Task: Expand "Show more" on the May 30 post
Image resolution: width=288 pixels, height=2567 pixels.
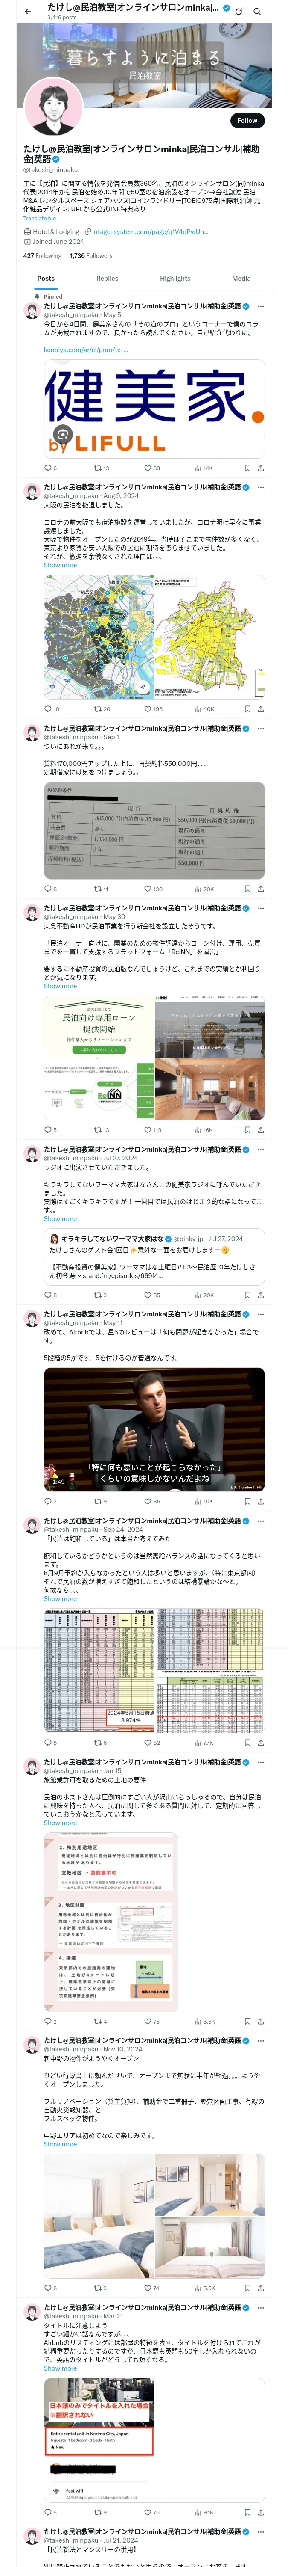Action: click(60, 986)
